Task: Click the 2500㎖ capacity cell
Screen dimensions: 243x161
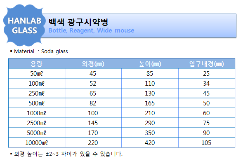Action: [37, 123]
